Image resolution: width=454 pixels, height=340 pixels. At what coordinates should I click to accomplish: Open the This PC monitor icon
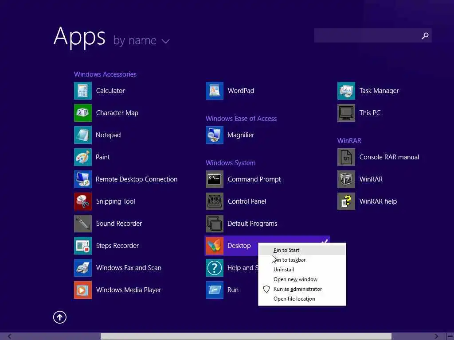point(346,113)
